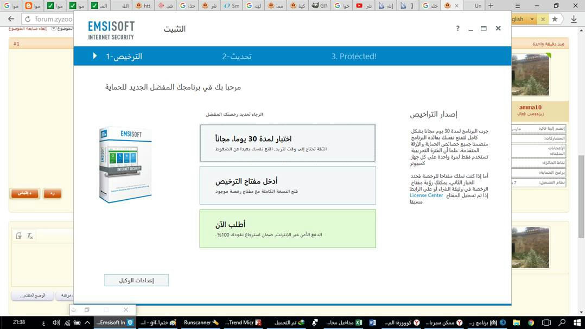The image size is (585, 329).
Task: Expand the translate language dropdown arrow
Action: pyautogui.click(x=532, y=19)
